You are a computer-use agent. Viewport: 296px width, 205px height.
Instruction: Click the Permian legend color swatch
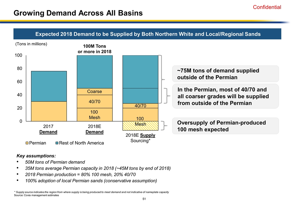coord(28,143)
